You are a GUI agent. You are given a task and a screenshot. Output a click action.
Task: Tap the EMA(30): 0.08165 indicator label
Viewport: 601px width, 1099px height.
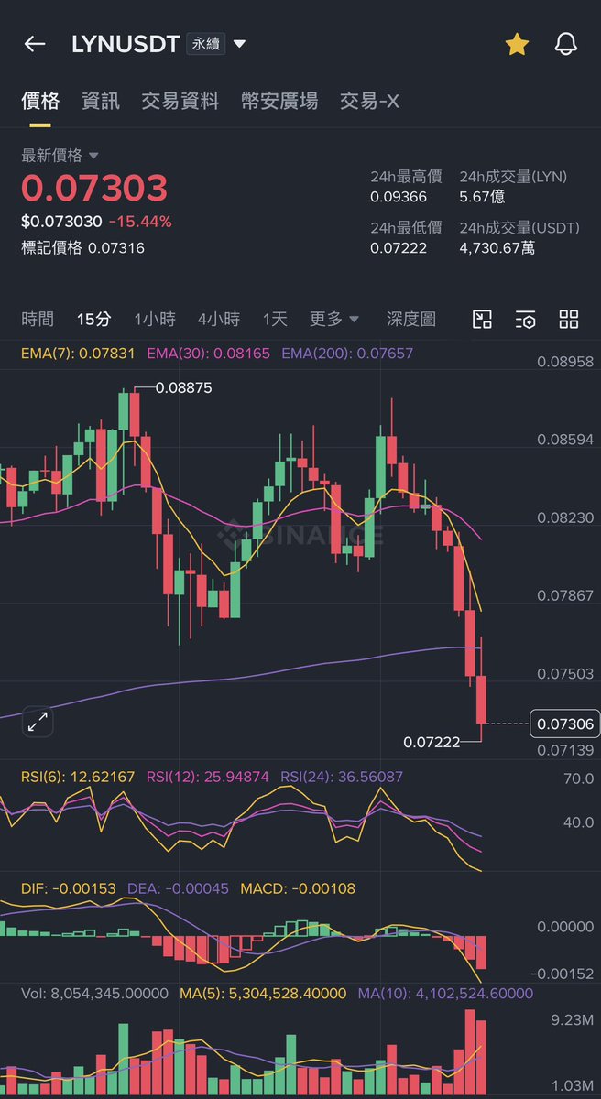point(209,353)
